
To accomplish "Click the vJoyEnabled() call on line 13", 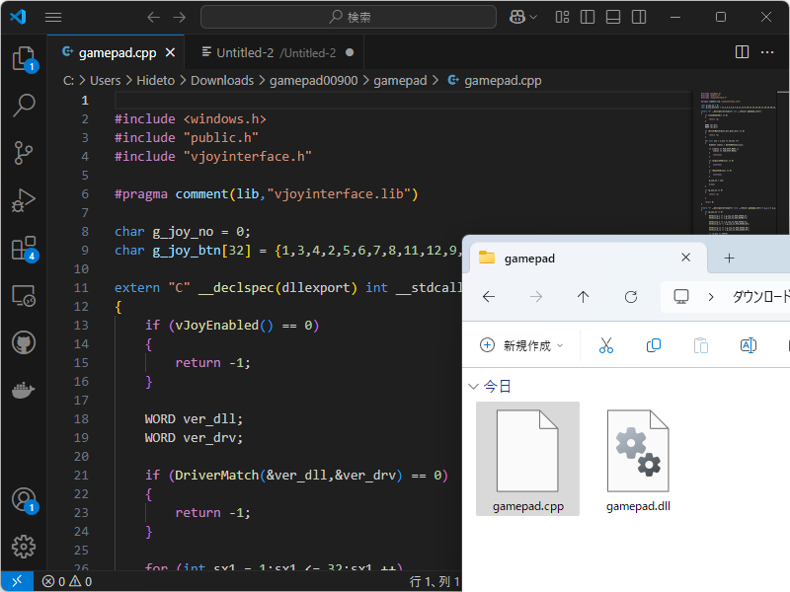I will (224, 326).
